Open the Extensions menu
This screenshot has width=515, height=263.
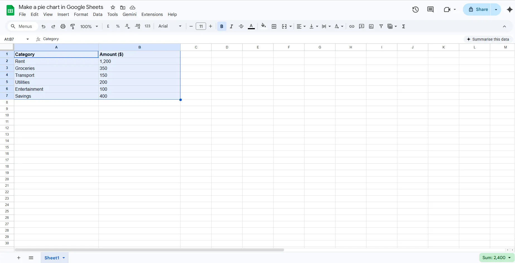click(152, 14)
